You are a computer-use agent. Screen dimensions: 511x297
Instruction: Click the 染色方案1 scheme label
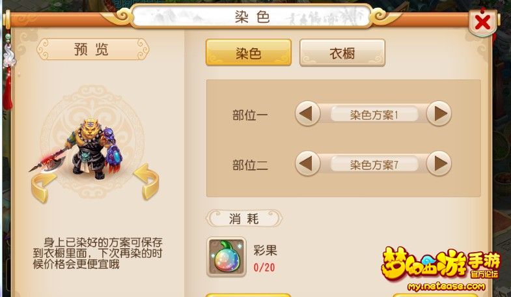click(374, 115)
